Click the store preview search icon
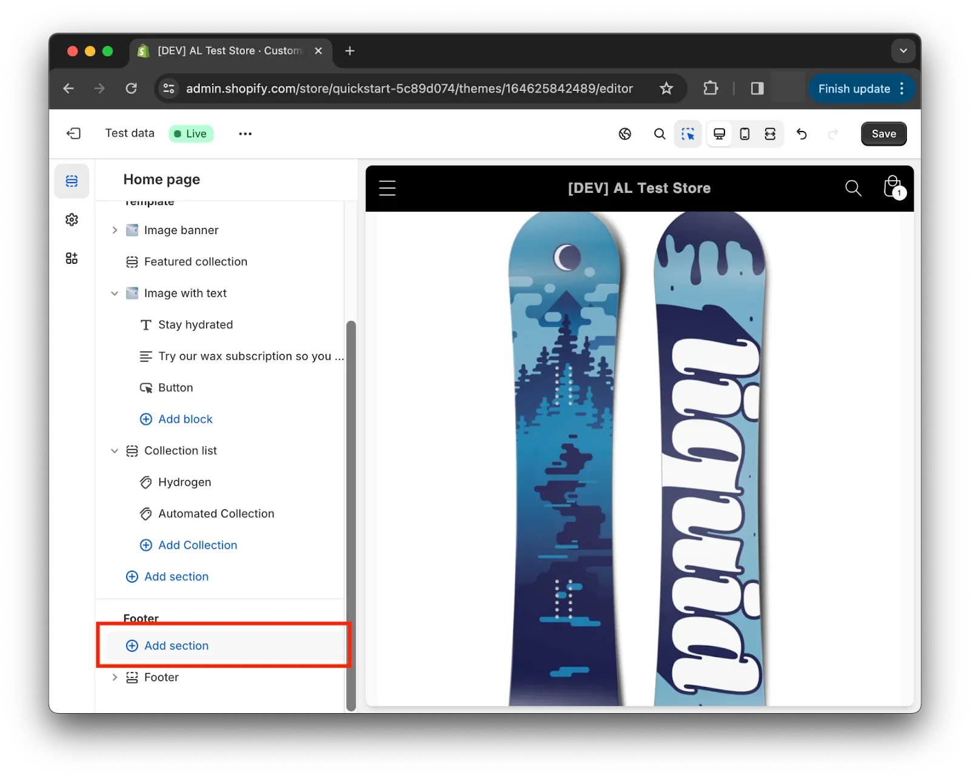 pyautogui.click(x=853, y=189)
